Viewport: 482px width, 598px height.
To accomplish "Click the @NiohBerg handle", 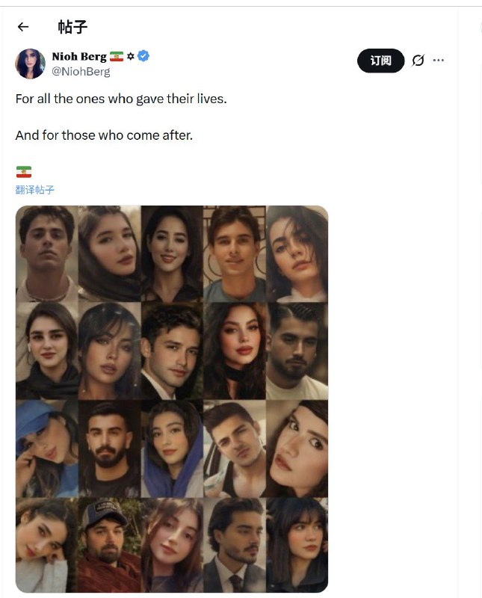I will [x=81, y=72].
